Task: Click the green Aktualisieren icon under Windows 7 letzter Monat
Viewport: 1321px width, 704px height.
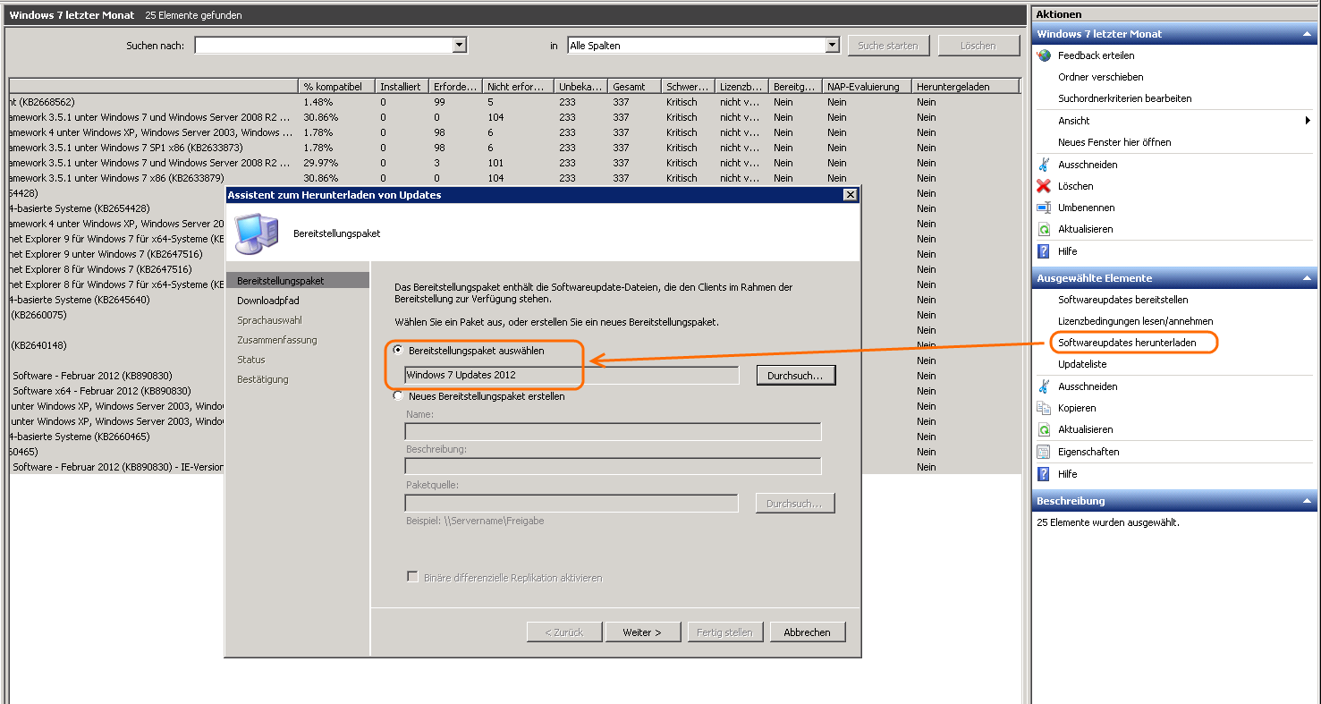Action: point(1044,229)
